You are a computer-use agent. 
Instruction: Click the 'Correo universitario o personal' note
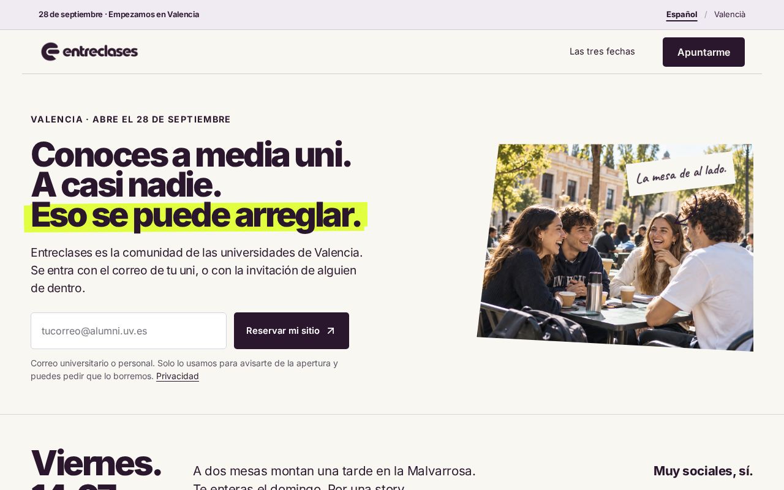click(184, 369)
